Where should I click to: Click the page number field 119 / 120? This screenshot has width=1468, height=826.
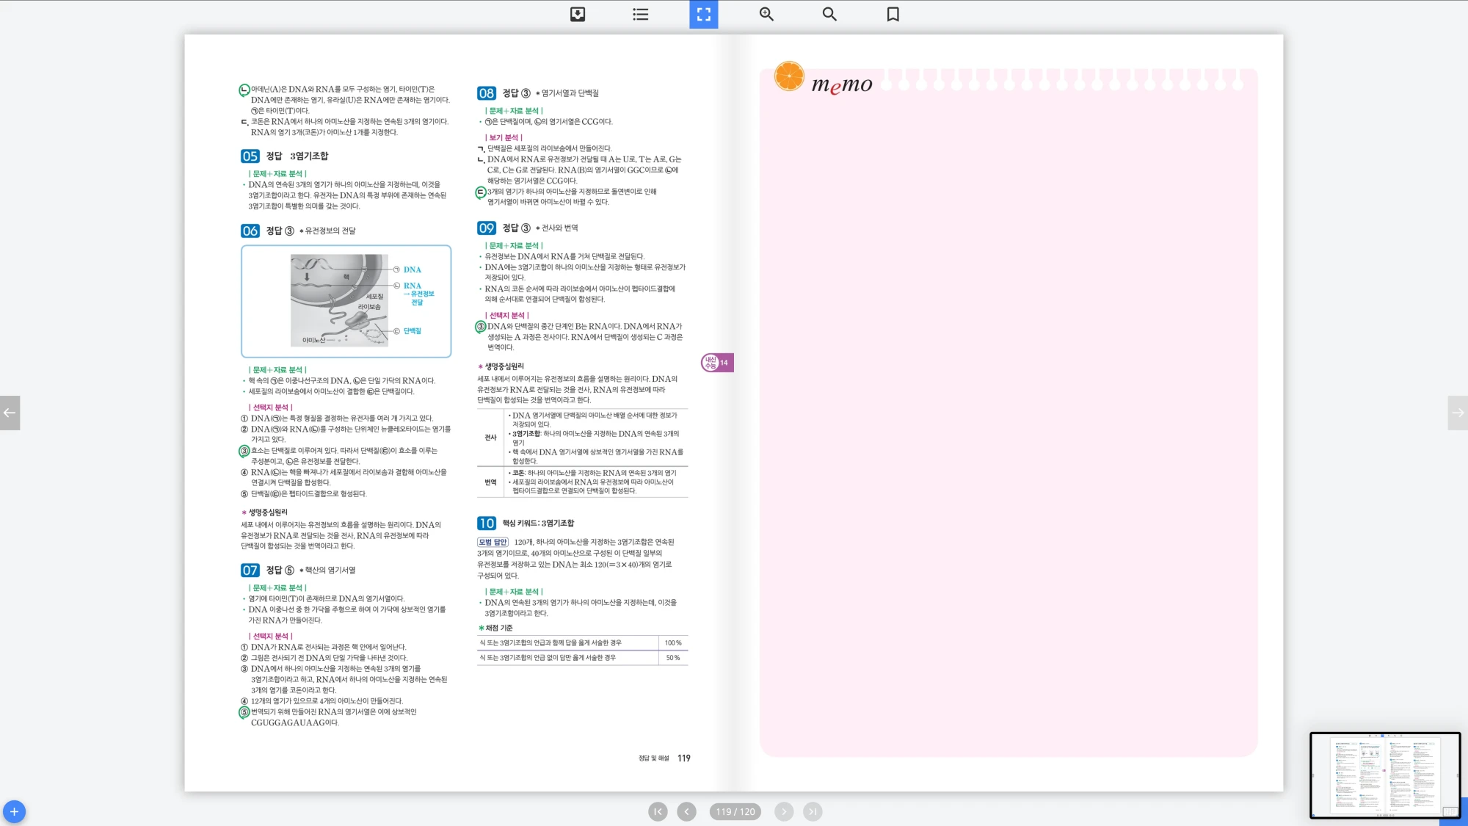(735, 811)
